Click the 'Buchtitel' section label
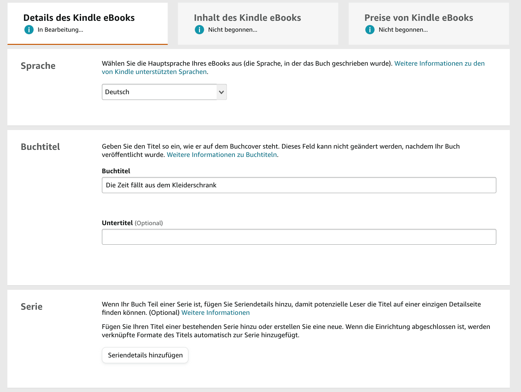This screenshot has width=521, height=392. coord(40,147)
